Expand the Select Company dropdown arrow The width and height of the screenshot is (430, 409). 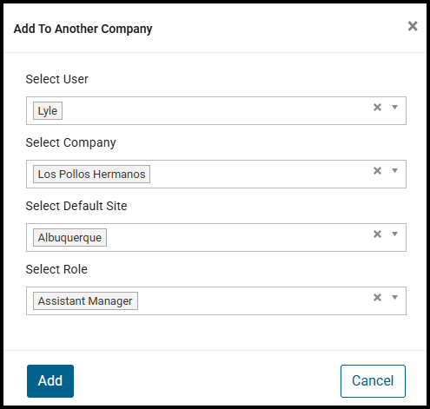coord(394,171)
